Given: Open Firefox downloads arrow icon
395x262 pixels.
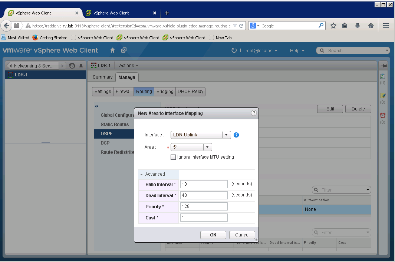Looking at the screenshot, I should (358, 26).
